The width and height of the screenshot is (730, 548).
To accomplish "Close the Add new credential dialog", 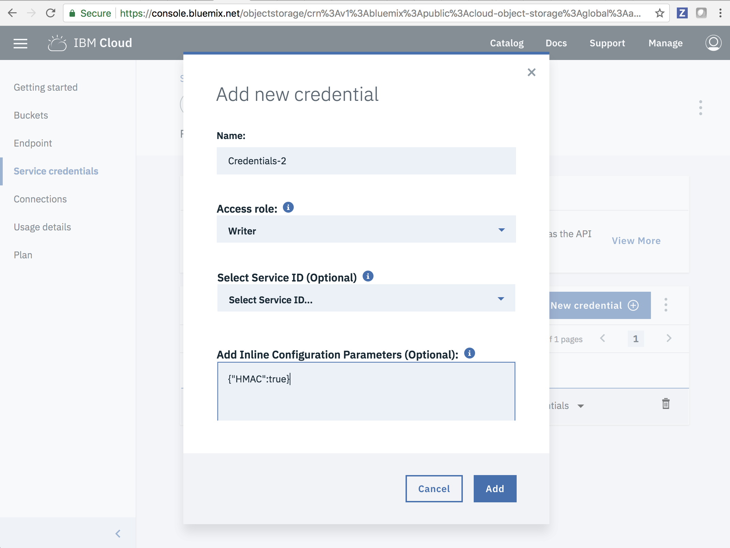I will 531,72.
